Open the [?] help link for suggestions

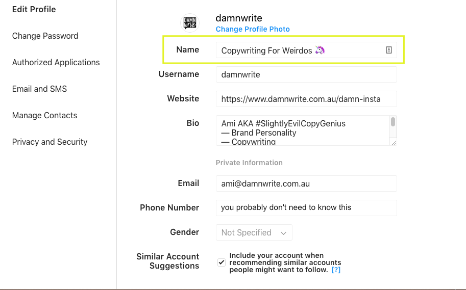coord(336,270)
